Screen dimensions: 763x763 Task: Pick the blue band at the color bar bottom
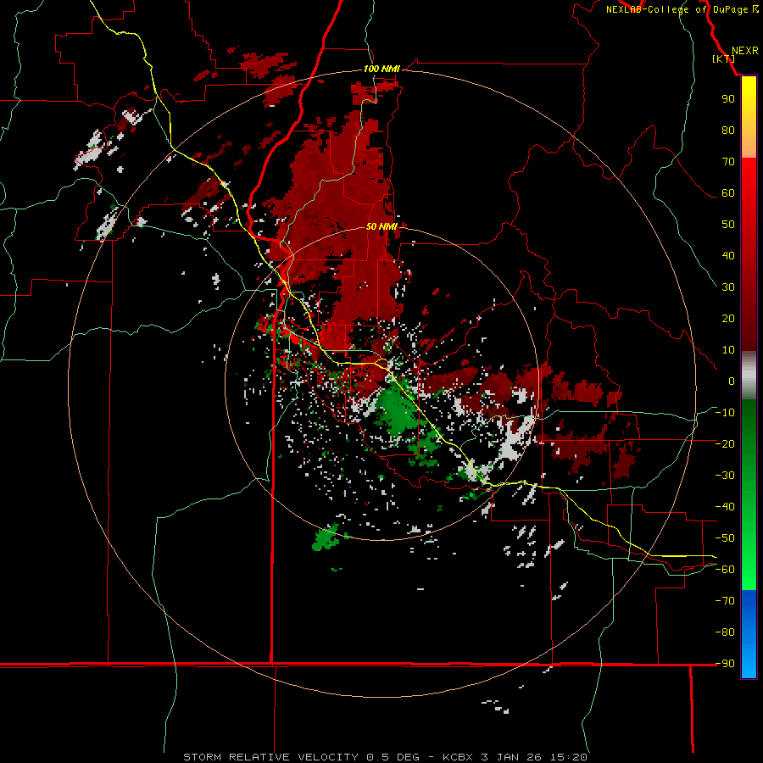pyautogui.click(x=749, y=634)
